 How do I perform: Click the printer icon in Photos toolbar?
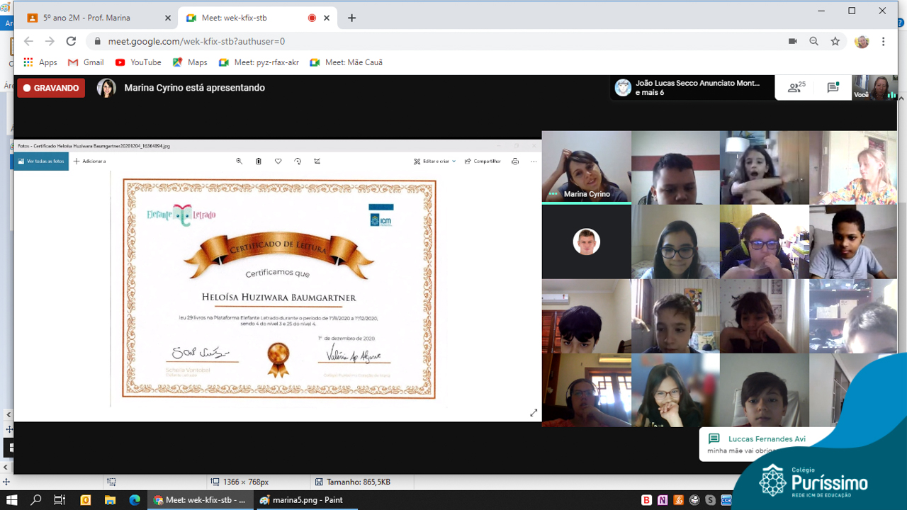pos(515,161)
